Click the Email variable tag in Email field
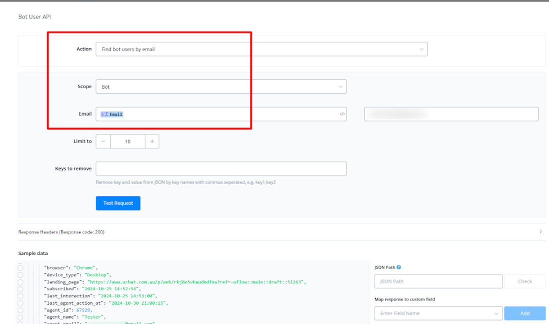The height and width of the screenshot is (324, 549). click(112, 114)
